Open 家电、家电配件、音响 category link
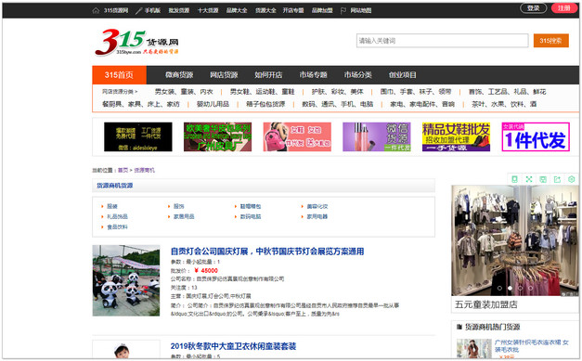582x361 pixels. [x=422, y=104]
